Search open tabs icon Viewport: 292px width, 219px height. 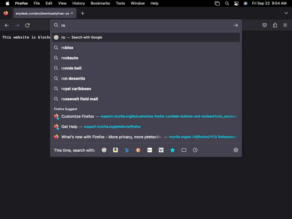pos(184,150)
